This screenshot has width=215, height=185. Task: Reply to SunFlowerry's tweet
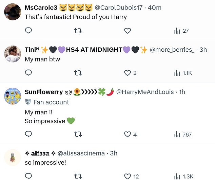[28, 134]
